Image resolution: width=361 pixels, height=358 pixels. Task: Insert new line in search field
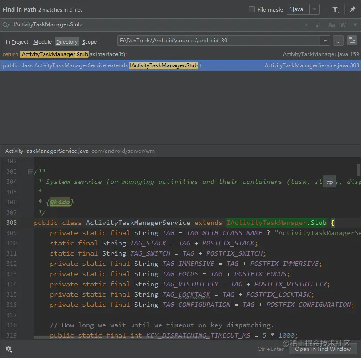coord(318,25)
